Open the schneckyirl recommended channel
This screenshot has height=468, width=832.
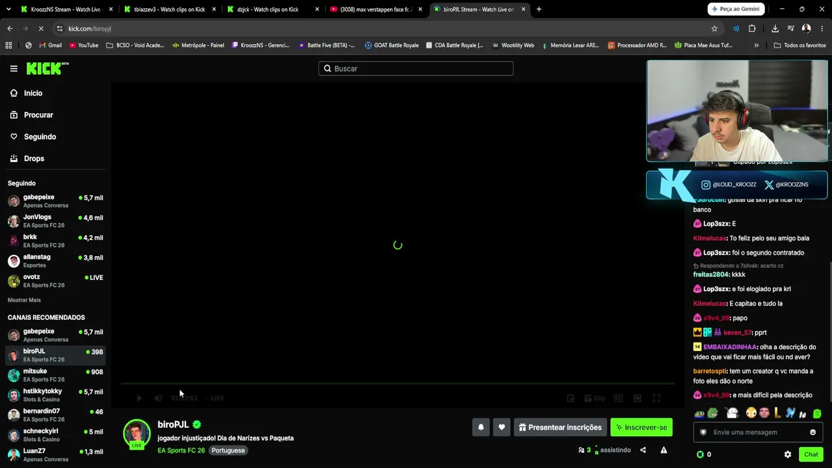(55, 435)
